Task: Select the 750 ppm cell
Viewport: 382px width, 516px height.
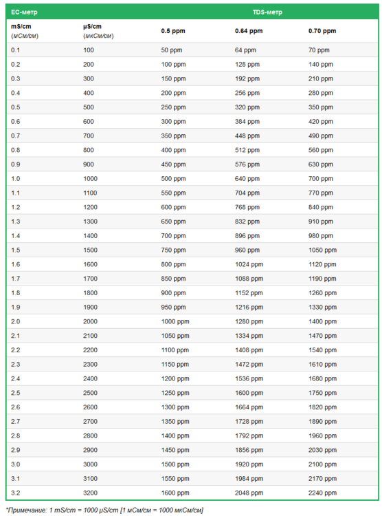Action: pos(173,250)
